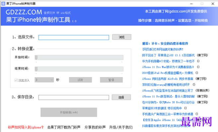Open the 推荐:不卡、安全的百度杀毒软件 link
This screenshot has width=218, height=132.
pos(165,44)
